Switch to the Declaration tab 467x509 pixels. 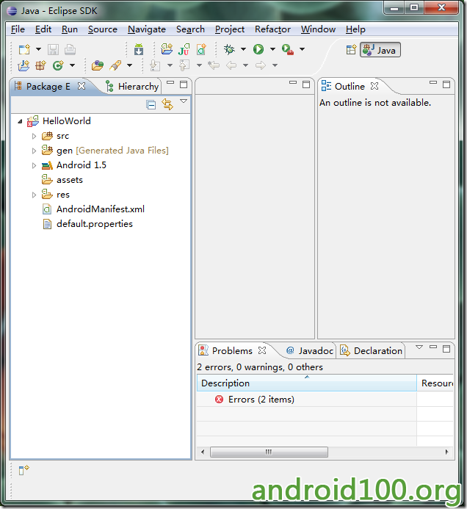[x=372, y=351]
